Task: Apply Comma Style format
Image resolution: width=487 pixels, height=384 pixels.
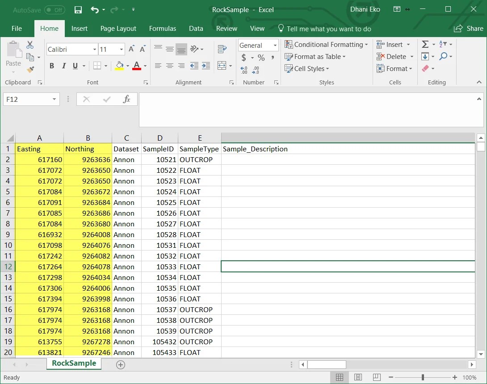Action: (273, 58)
